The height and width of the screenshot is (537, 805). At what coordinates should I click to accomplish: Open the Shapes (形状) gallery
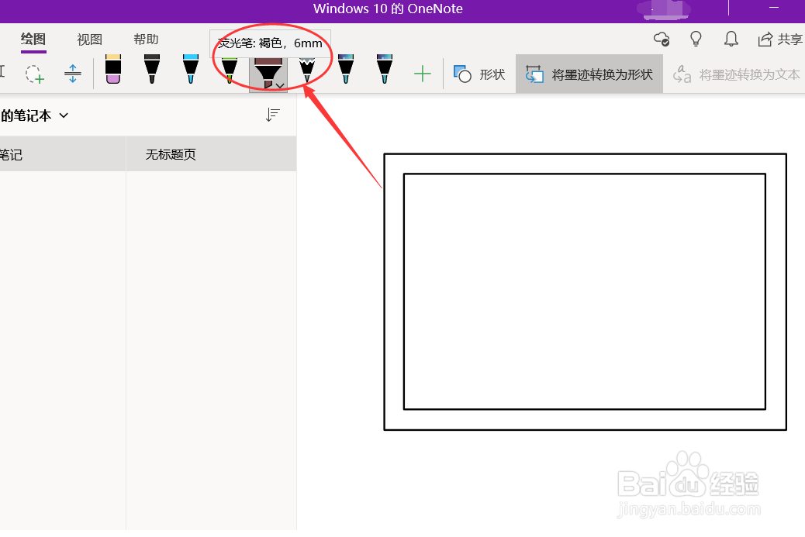pyautogui.click(x=479, y=74)
